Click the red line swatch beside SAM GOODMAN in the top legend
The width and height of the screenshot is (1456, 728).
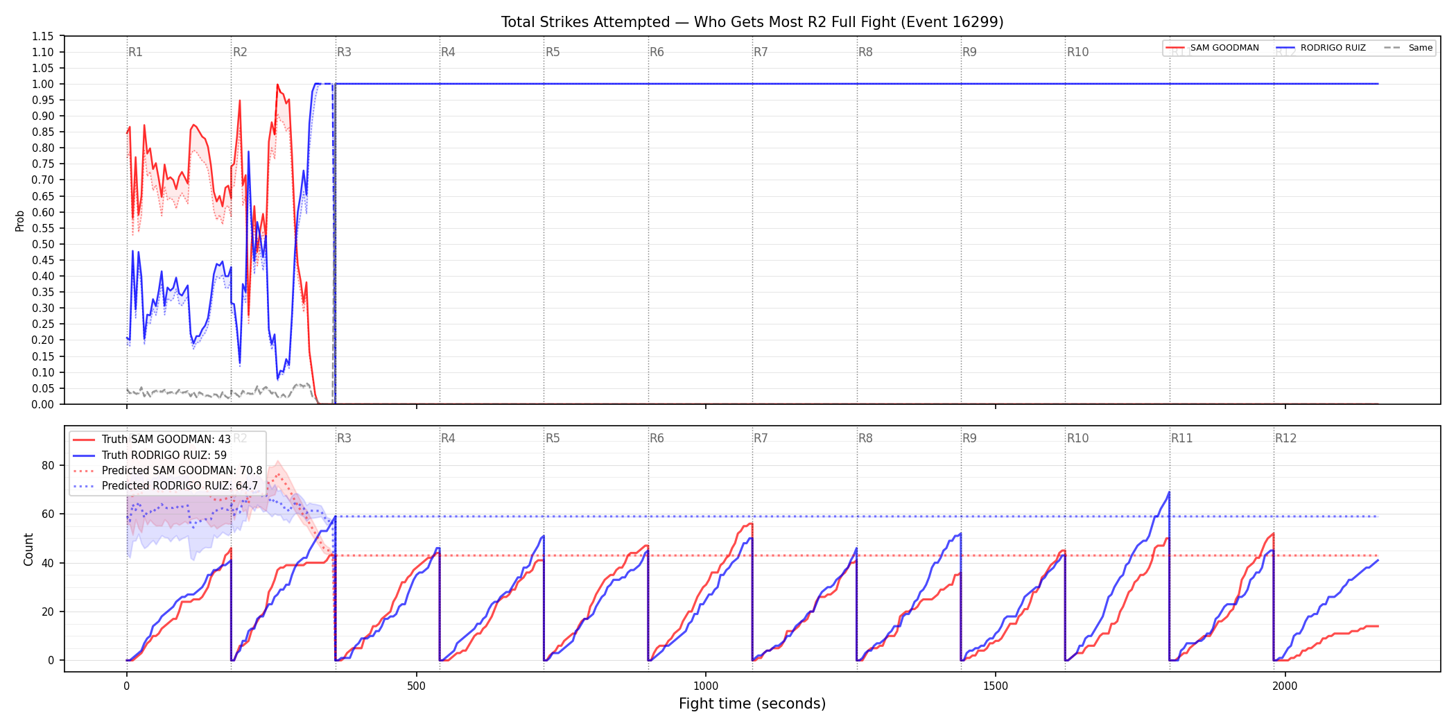[x=1175, y=48]
